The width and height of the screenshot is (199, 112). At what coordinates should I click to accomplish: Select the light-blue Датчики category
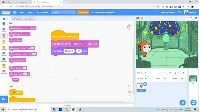[x=4, y=54]
